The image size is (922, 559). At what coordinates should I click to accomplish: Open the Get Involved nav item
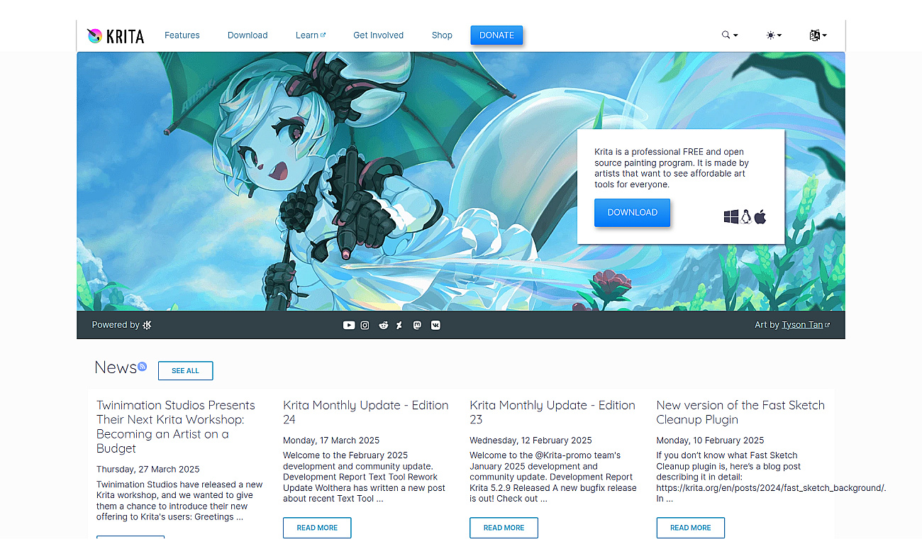(379, 35)
